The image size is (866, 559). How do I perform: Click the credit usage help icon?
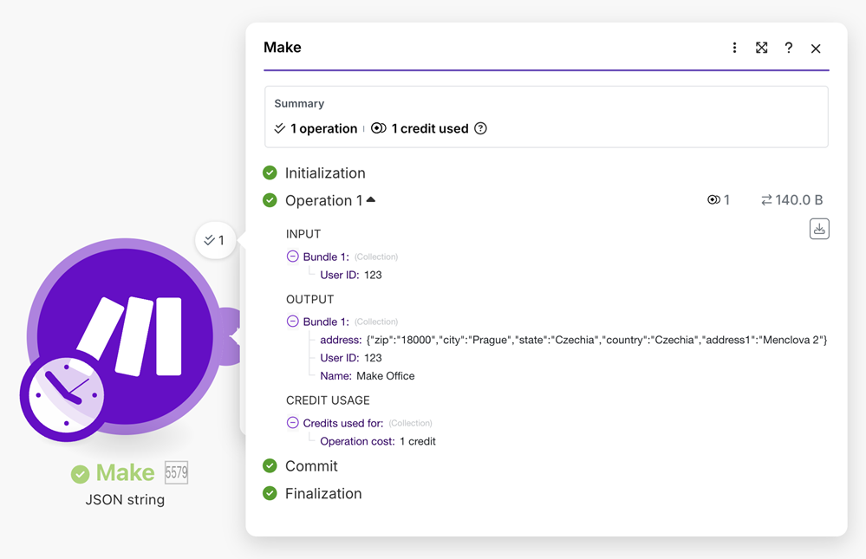[x=480, y=128]
